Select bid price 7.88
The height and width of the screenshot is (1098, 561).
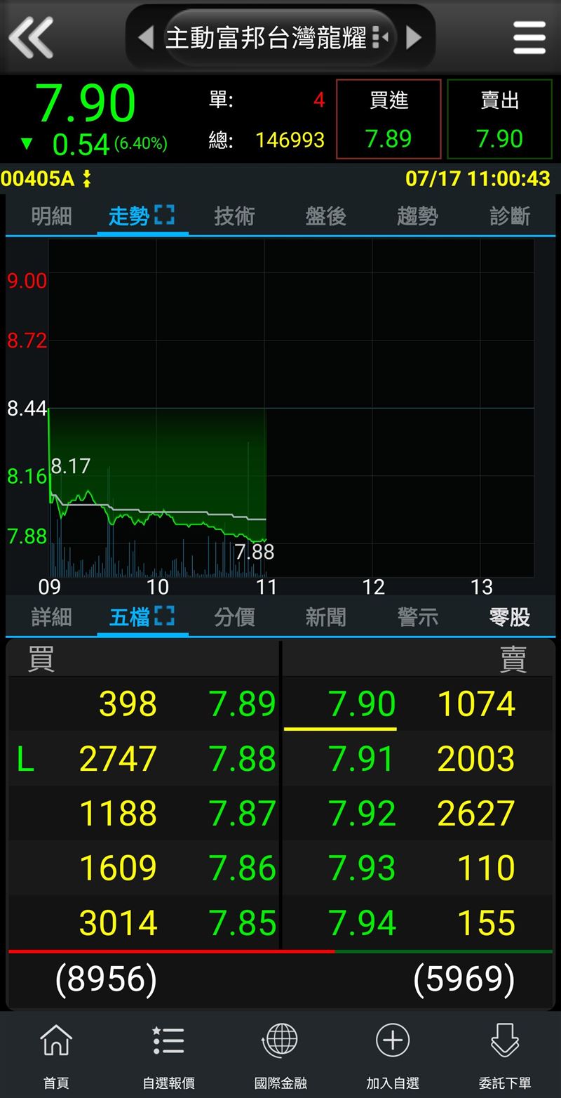pyautogui.click(x=243, y=759)
